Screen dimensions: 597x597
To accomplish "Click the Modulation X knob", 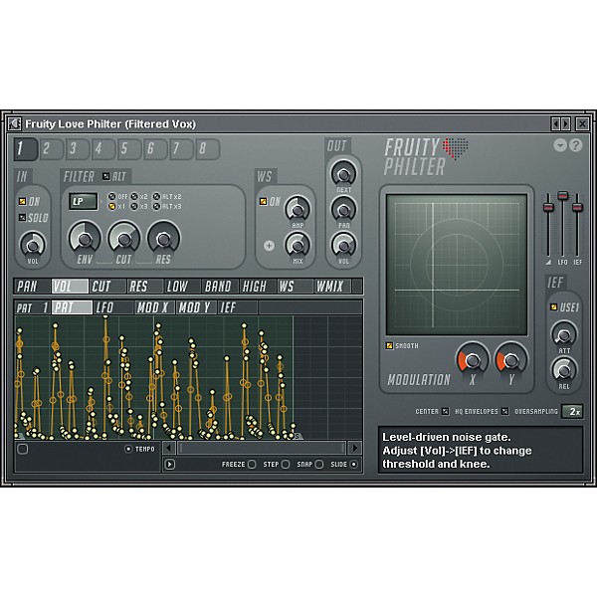I will (473, 360).
